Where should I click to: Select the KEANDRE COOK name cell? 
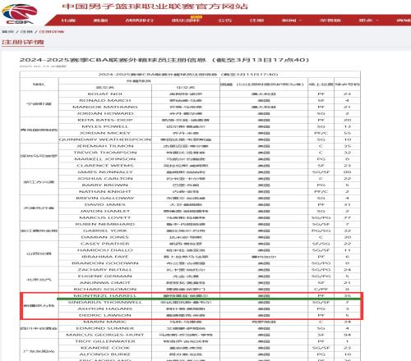pyautogui.click(x=105, y=348)
